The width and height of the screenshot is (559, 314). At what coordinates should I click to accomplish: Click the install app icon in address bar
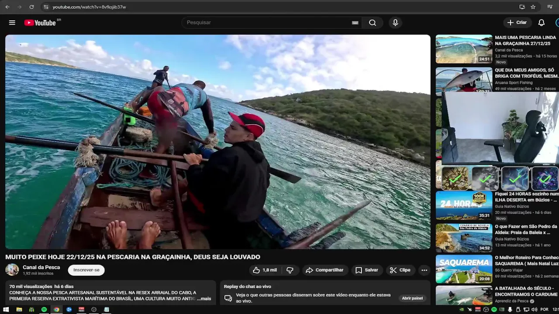pyautogui.click(x=522, y=7)
